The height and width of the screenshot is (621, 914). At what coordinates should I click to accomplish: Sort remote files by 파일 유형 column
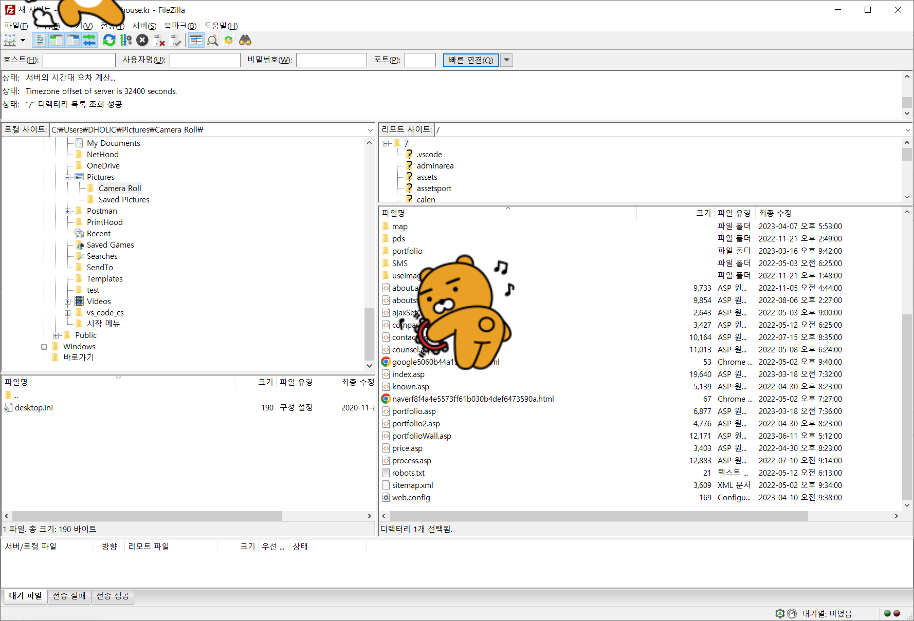[734, 213]
